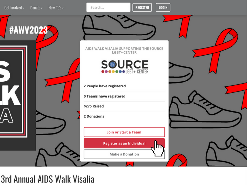The image size is (247, 185).
Task: Click the $275 Raised stat row
Action: coord(124,106)
